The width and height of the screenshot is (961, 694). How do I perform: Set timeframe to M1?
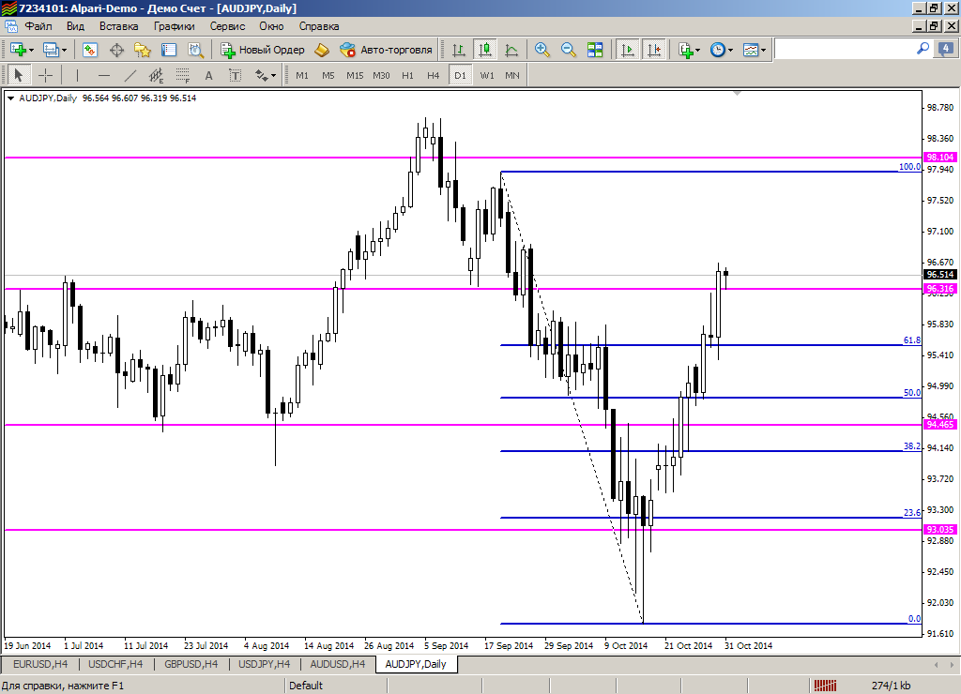[x=302, y=75]
